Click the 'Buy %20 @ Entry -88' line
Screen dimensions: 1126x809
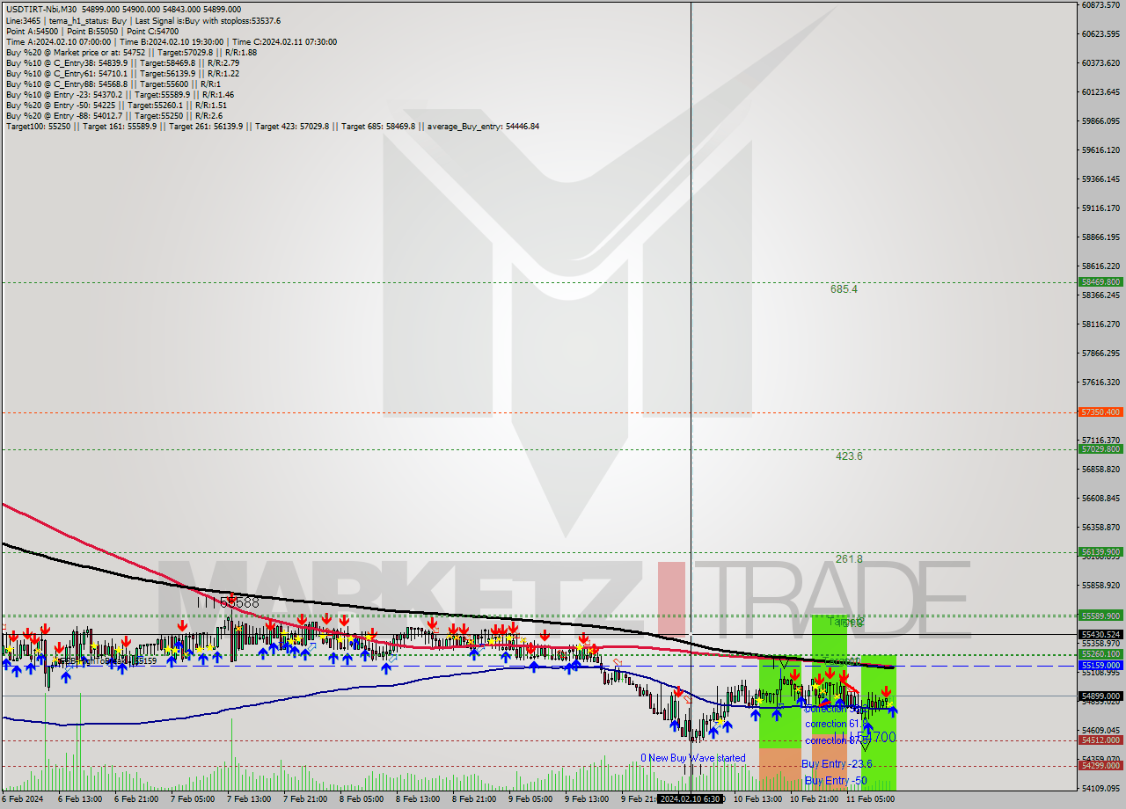[x=114, y=115]
